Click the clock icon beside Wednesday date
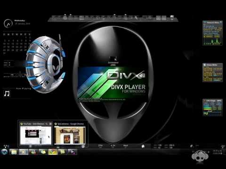 tap(8, 23)
